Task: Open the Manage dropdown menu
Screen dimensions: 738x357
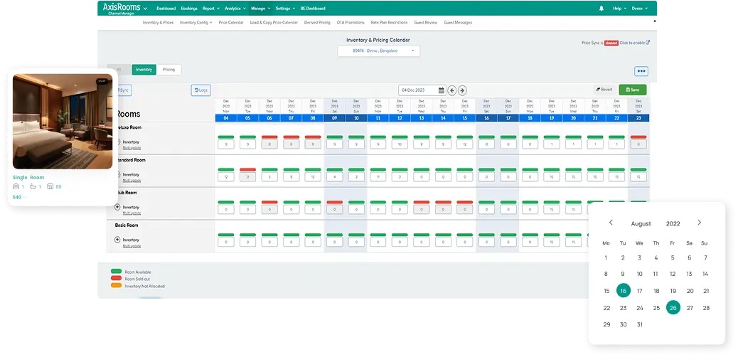Action: click(260, 8)
